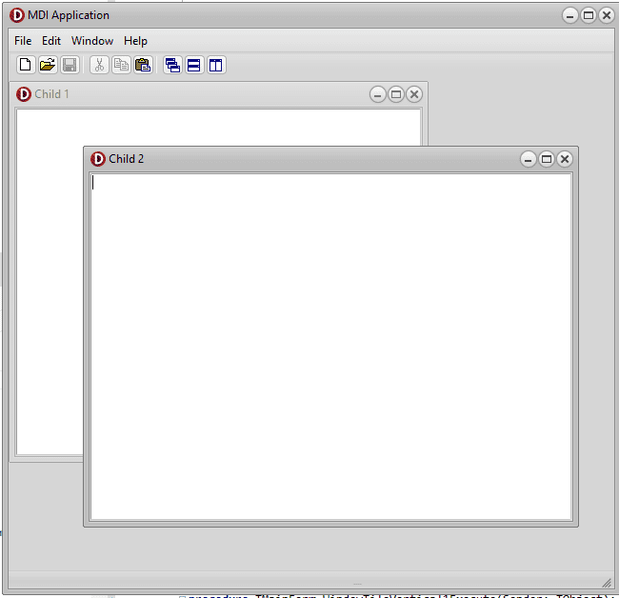Maximize the Child 2 window
This screenshot has height=598, width=619.
pos(547,159)
